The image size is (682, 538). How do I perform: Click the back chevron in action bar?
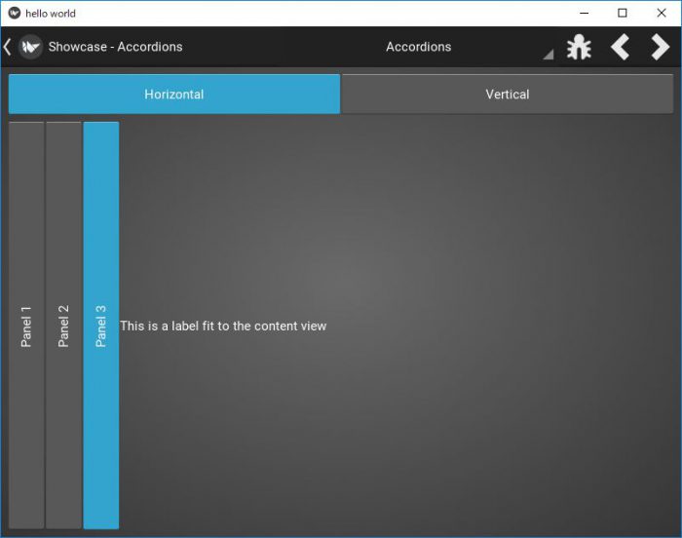click(x=7, y=47)
